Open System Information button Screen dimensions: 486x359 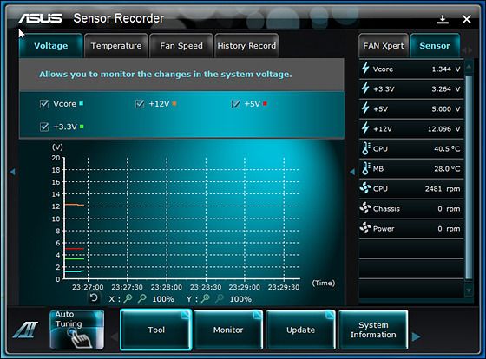tap(373, 330)
